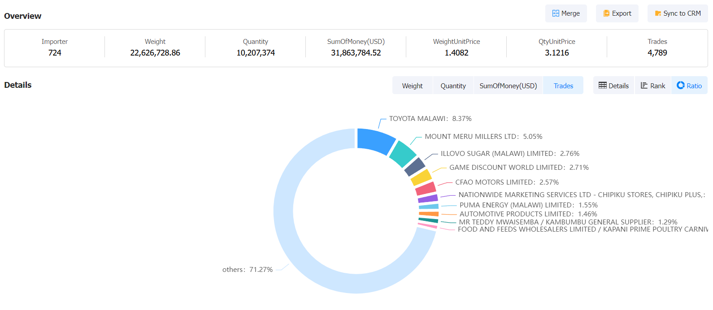713x310 pixels.
Task: Click the light-blue PUMA ENERGY slice
Action: pos(429,207)
